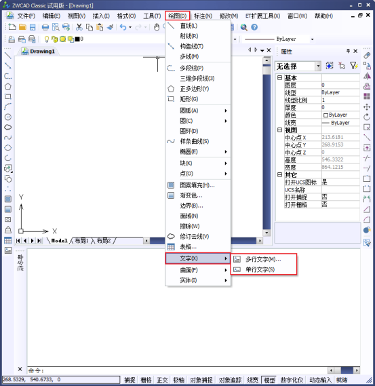Switch to the Model tab
The image size is (375, 386).
point(59,241)
